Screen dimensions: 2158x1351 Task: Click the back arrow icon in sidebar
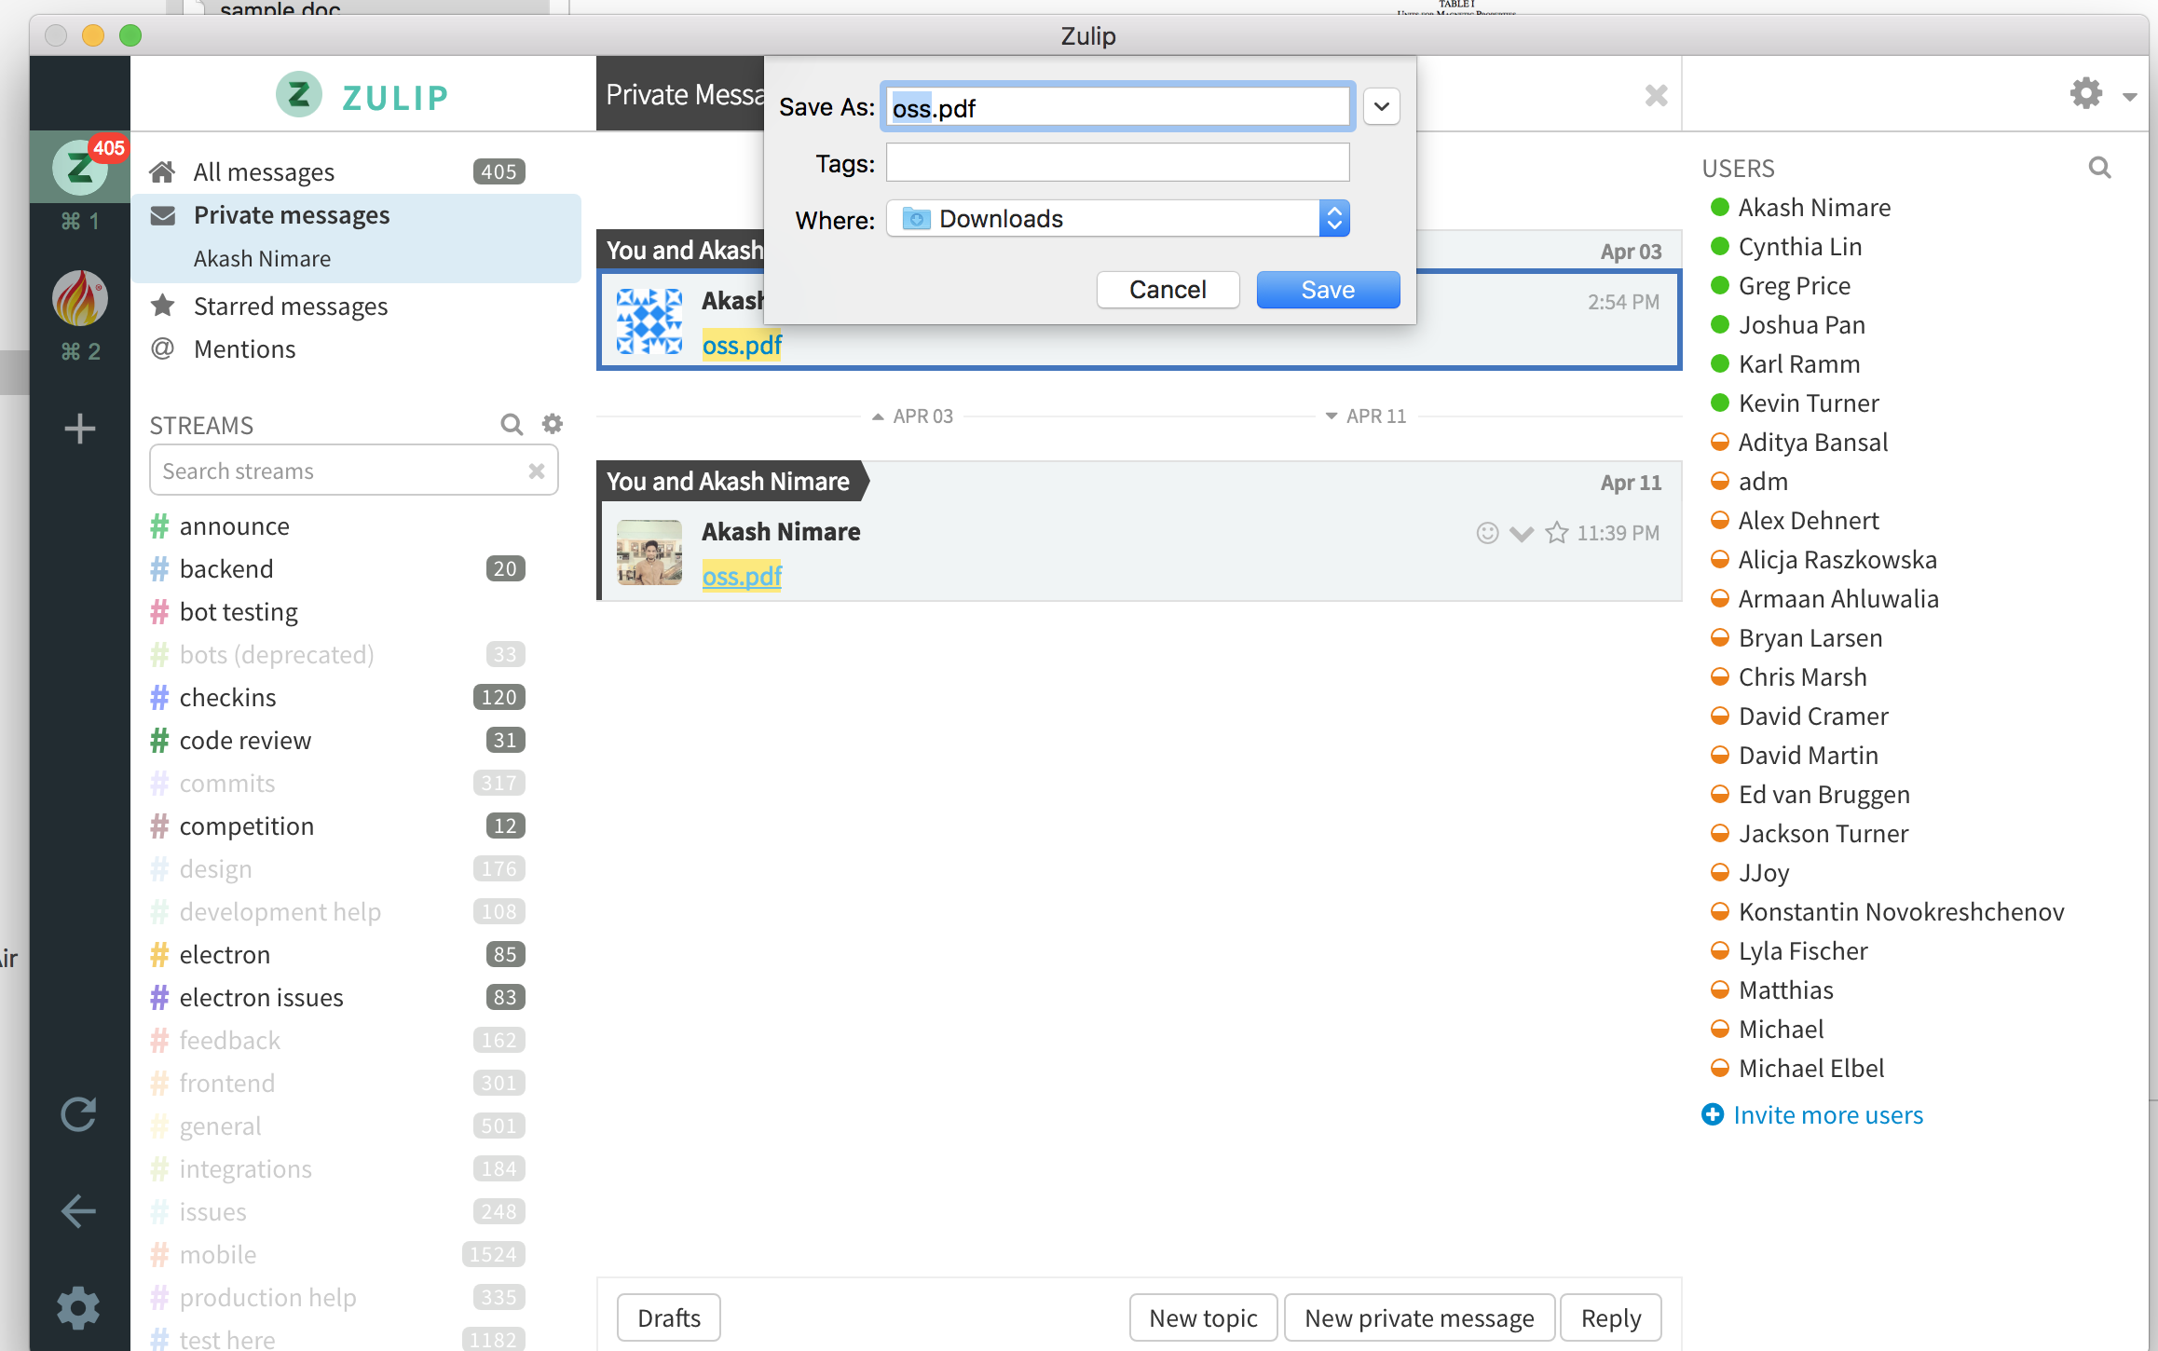[x=79, y=1211]
